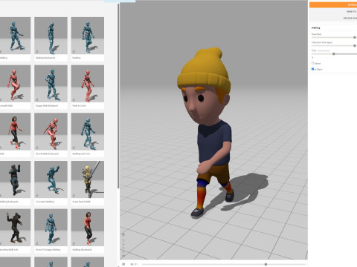Adjust the Trim slider handle
The width and height of the screenshot is (357, 267).
click(x=334, y=54)
